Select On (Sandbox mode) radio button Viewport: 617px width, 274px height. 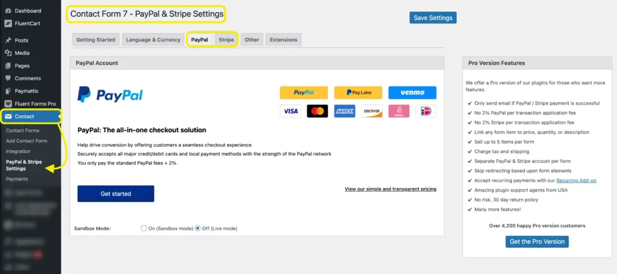point(143,228)
